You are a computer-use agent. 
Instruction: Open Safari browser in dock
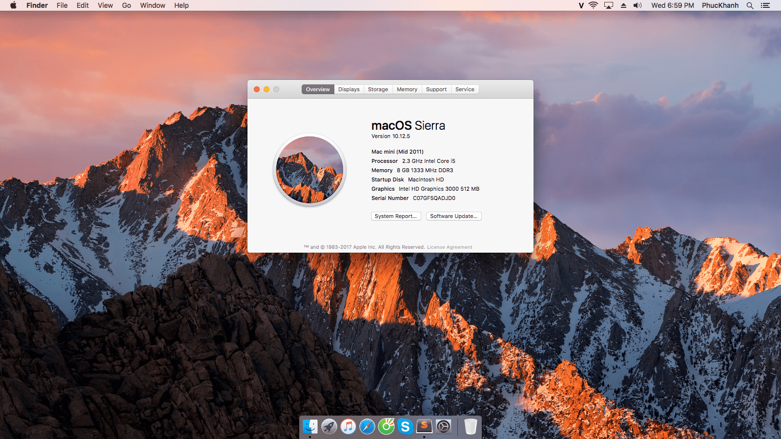[x=367, y=427]
